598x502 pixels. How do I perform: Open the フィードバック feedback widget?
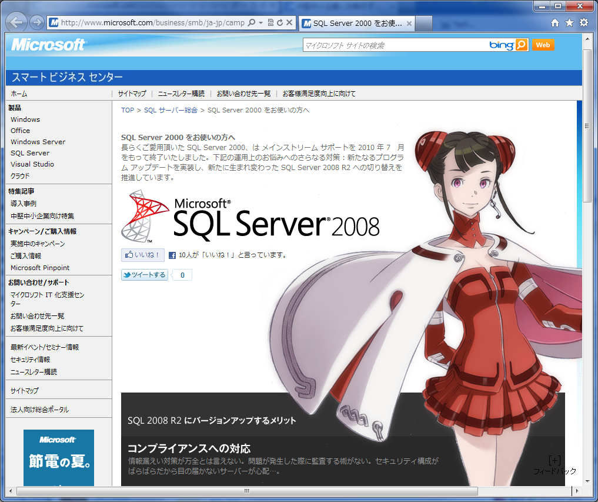pyautogui.click(x=554, y=466)
